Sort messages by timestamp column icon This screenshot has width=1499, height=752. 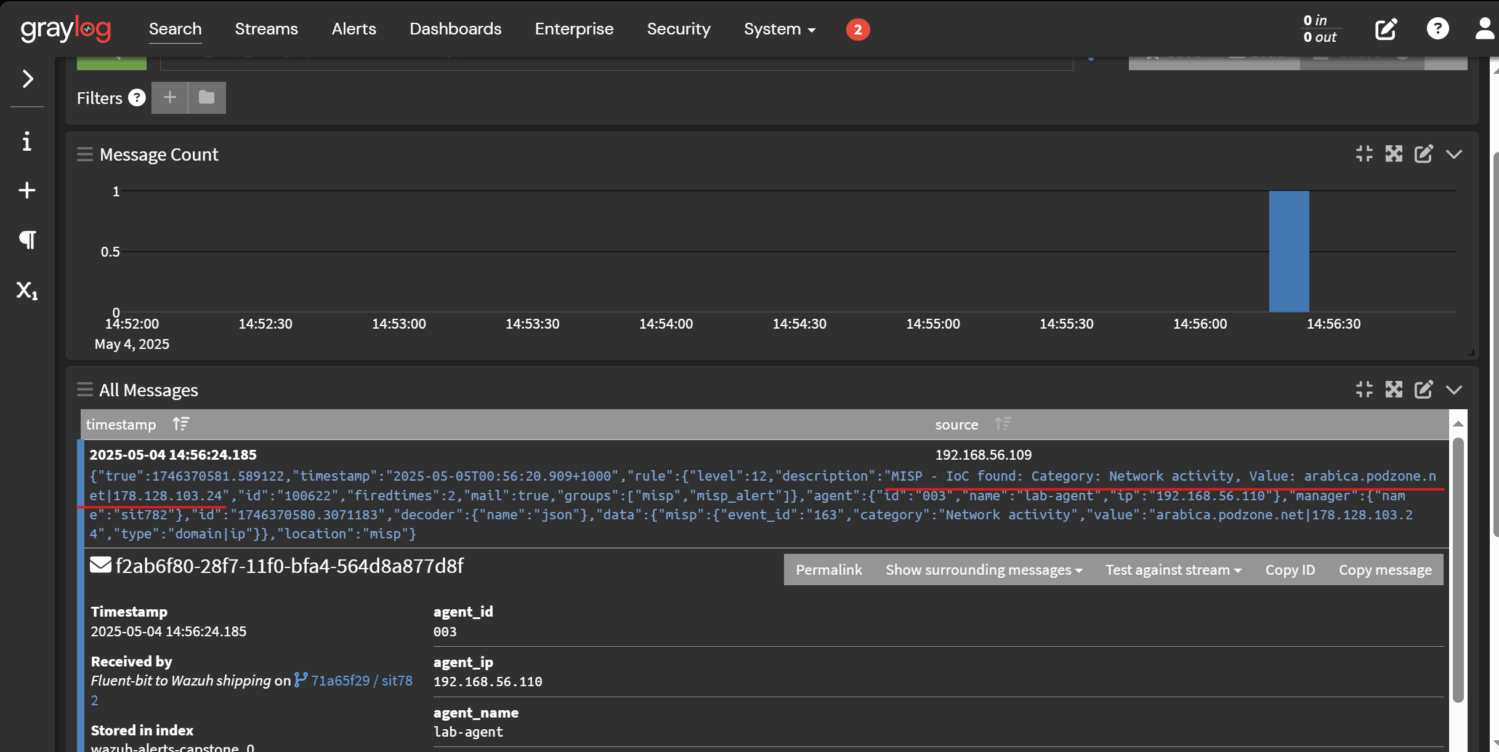click(181, 424)
